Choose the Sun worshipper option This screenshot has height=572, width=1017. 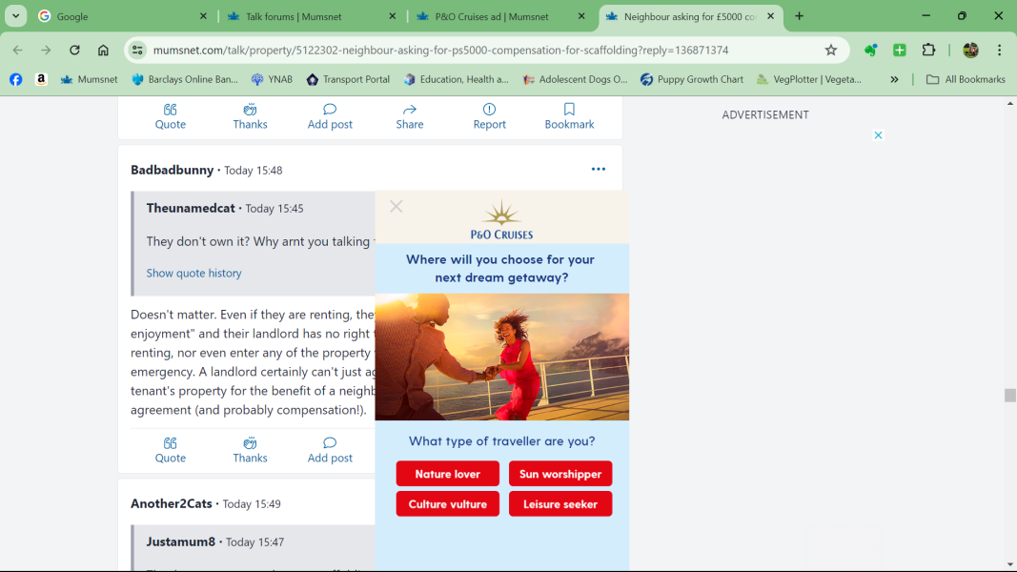(x=560, y=474)
